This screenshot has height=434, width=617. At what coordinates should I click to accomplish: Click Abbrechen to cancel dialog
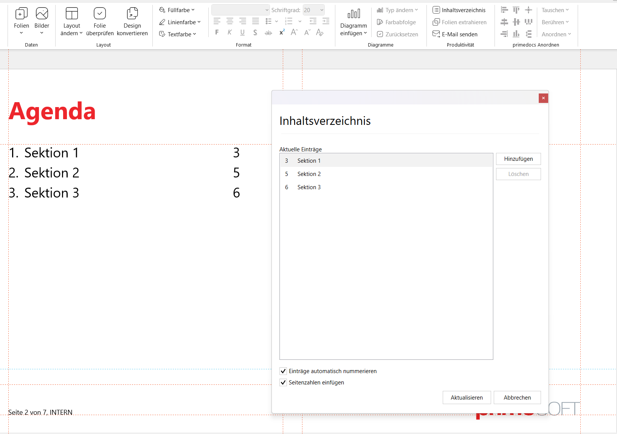517,398
